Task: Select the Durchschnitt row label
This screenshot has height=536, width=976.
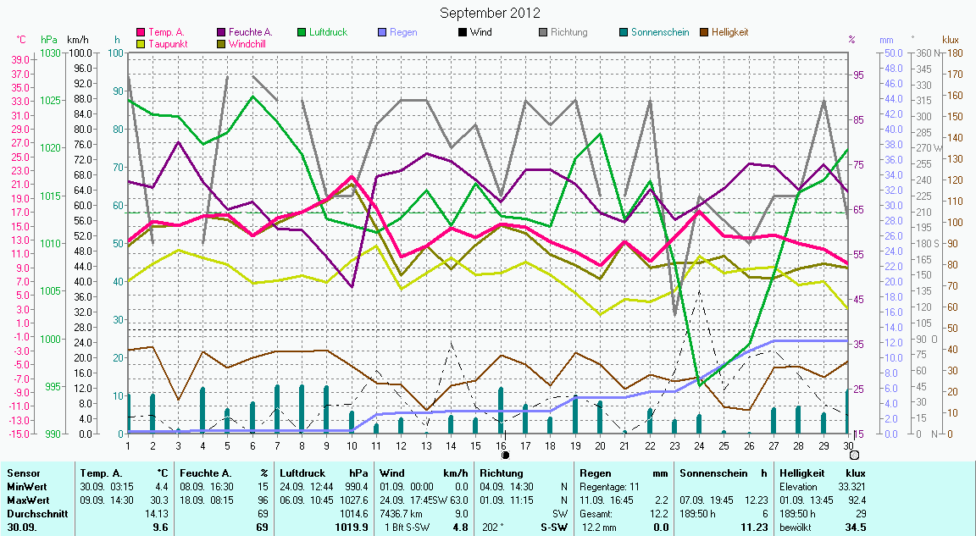Action: click(34, 513)
